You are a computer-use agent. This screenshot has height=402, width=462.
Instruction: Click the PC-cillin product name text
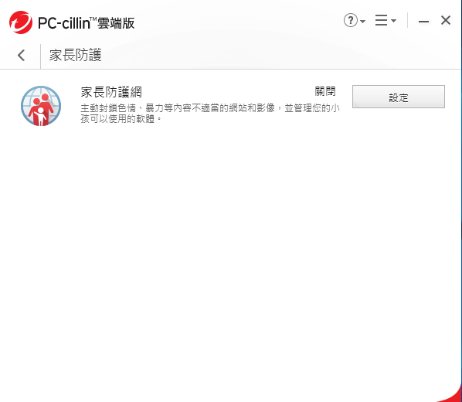pyautogui.click(x=64, y=23)
